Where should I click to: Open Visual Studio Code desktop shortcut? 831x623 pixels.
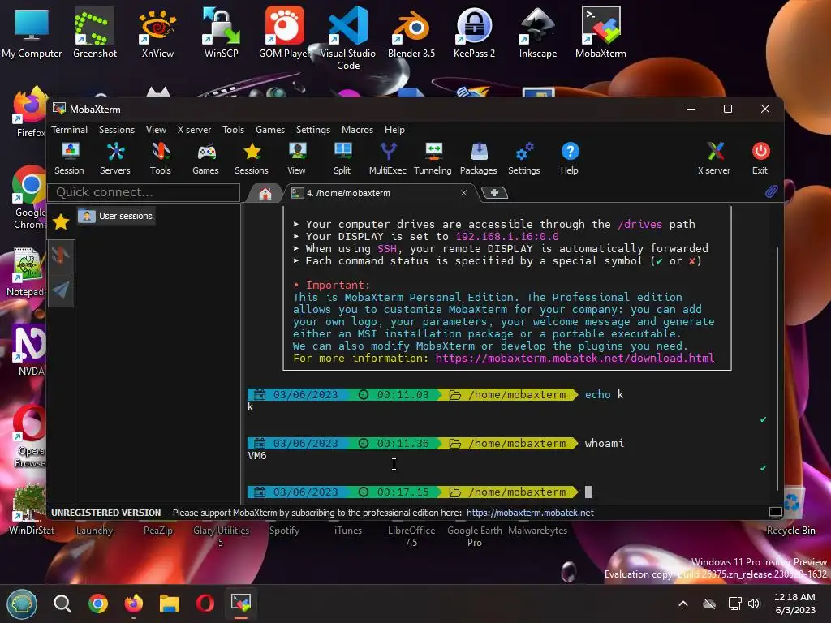[x=348, y=38]
